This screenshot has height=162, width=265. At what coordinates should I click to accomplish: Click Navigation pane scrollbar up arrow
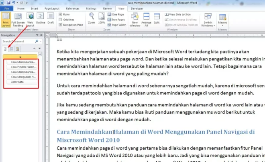pyautogui.click(x=40, y=54)
